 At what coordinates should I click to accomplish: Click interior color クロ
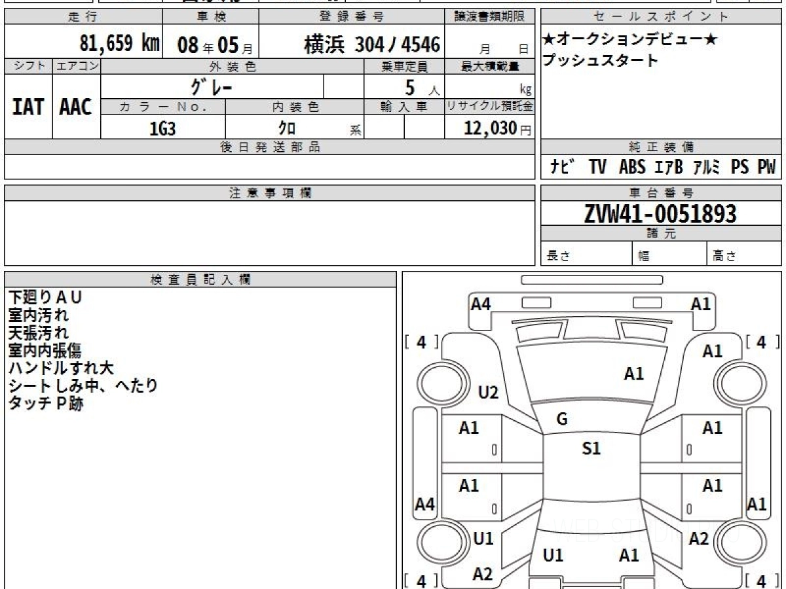tap(287, 128)
